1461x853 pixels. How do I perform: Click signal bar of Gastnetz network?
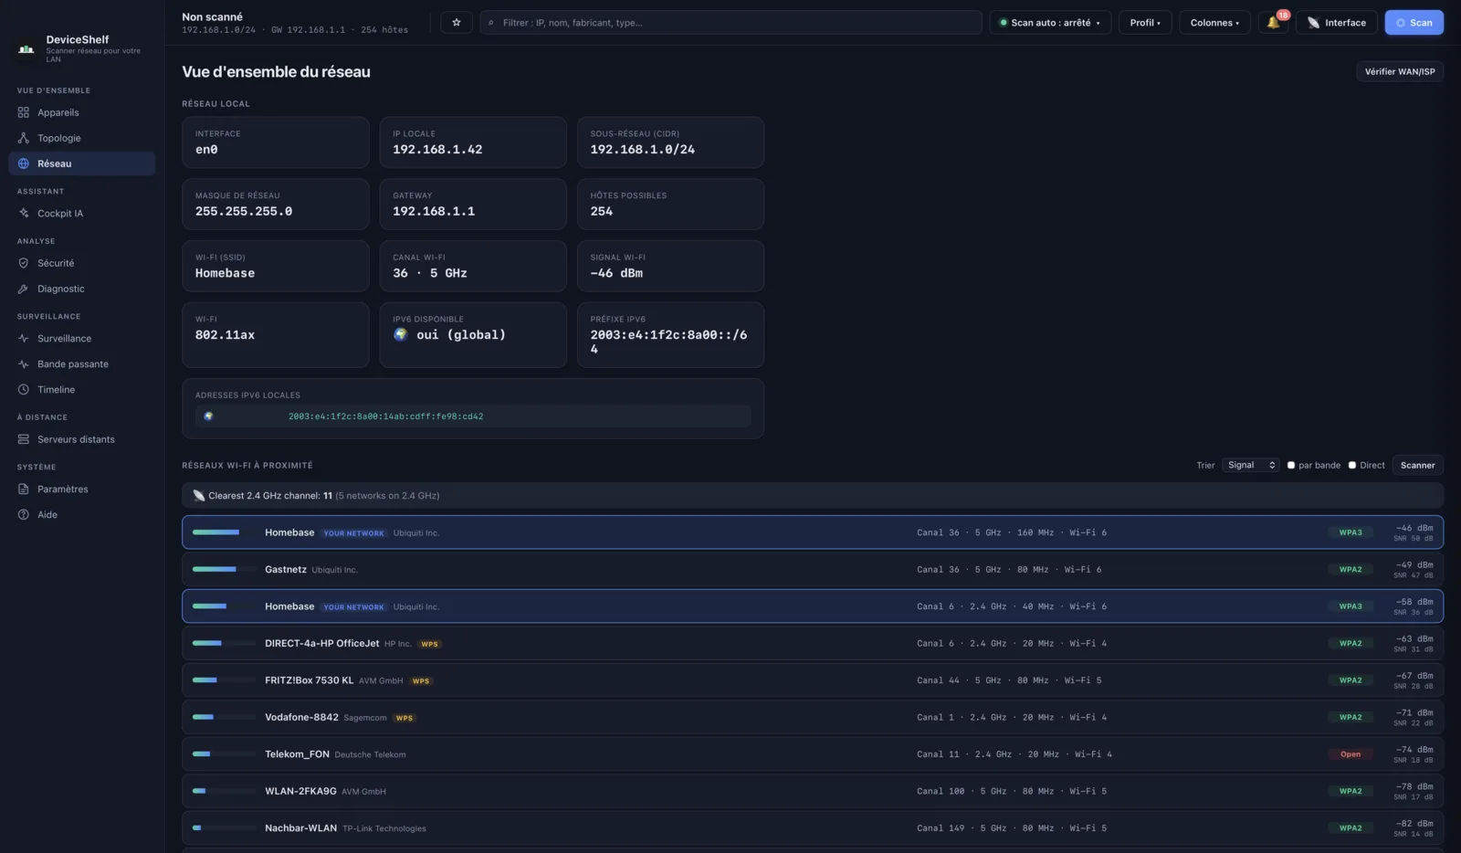(x=224, y=569)
